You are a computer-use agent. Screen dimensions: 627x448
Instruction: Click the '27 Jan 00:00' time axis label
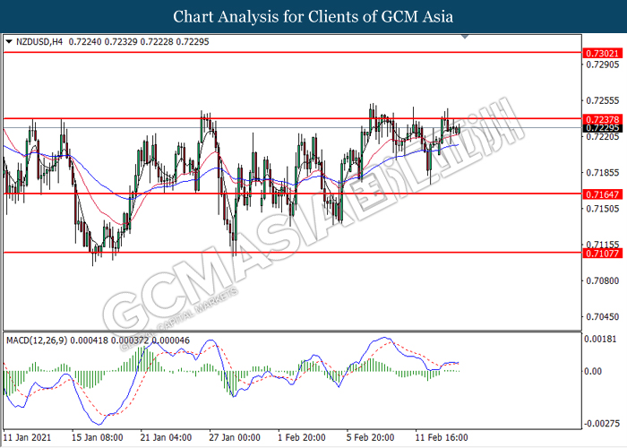[235, 437]
